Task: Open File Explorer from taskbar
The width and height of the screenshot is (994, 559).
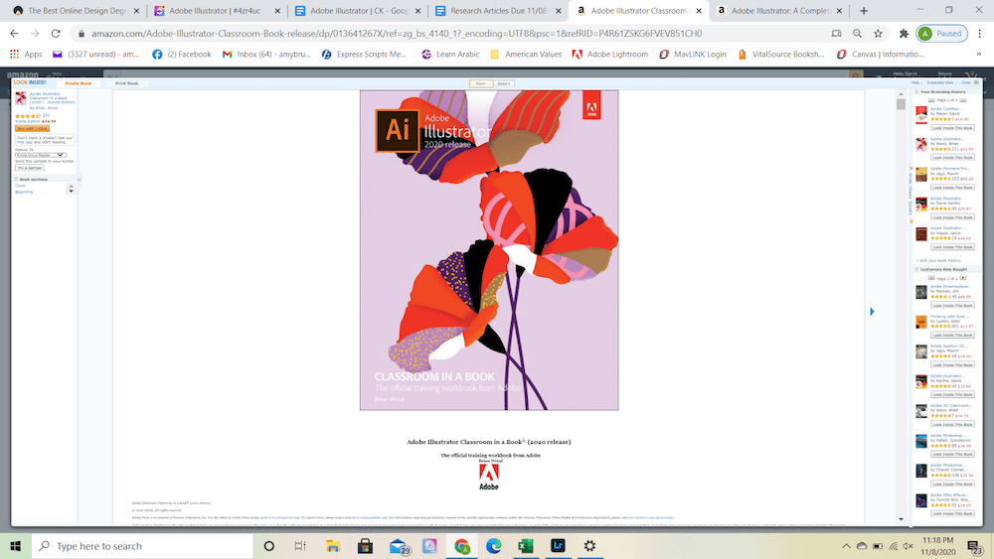Action: pyautogui.click(x=333, y=546)
